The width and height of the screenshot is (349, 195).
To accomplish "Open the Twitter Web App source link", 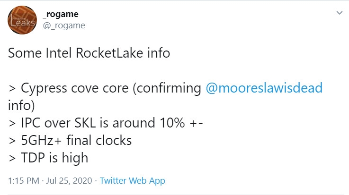I will [132, 180].
